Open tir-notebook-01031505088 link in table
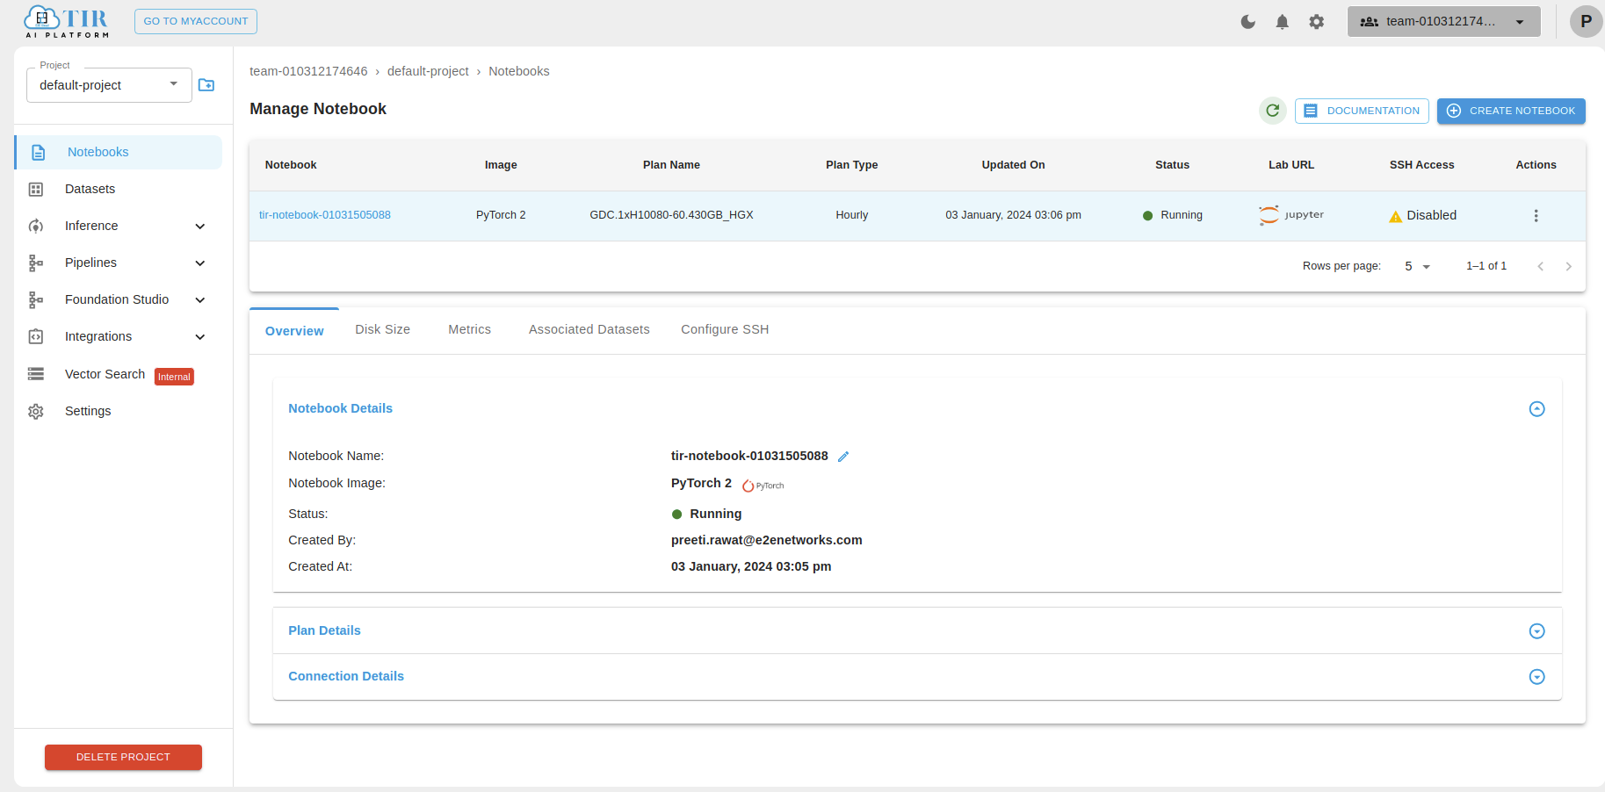This screenshot has height=792, width=1605. point(325,215)
